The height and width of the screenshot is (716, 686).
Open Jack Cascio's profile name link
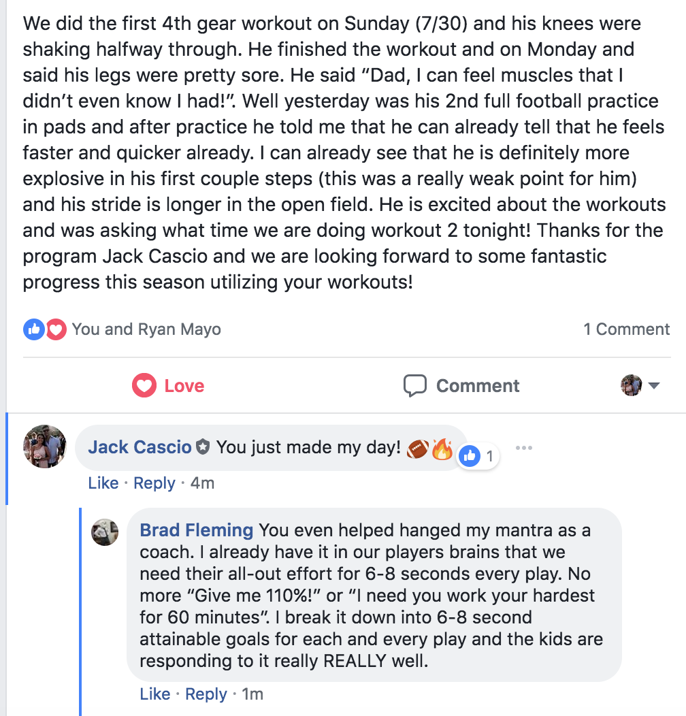click(x=140, y=447)
